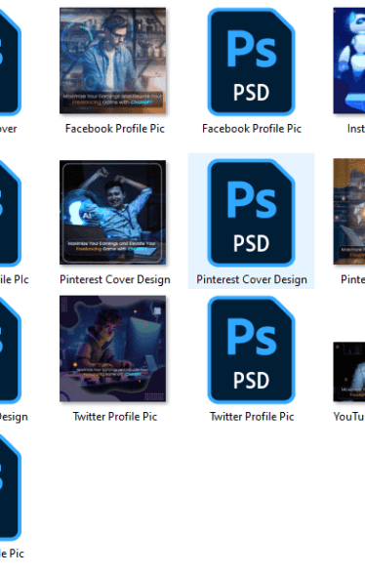365x576 pixels.
Task: Click the cropped PSD icon labeled 'Design'
Action: point(11,350)
